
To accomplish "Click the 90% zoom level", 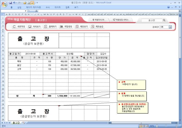I will coord(152,126).
